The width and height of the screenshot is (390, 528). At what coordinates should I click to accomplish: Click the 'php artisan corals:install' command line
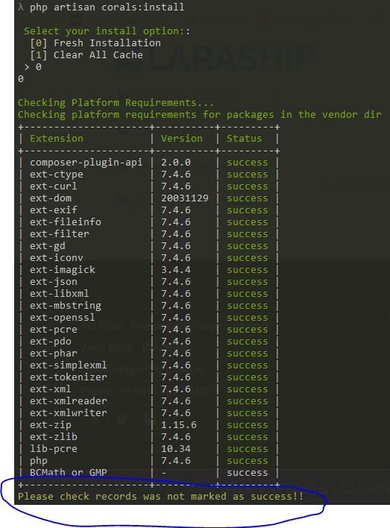click(107, 7)
